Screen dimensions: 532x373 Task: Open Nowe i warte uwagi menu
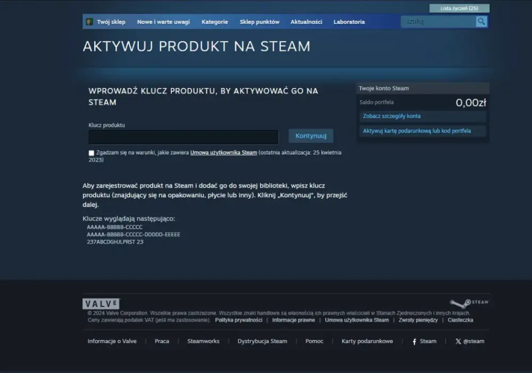pyautogui.click(x=163, y=22)
